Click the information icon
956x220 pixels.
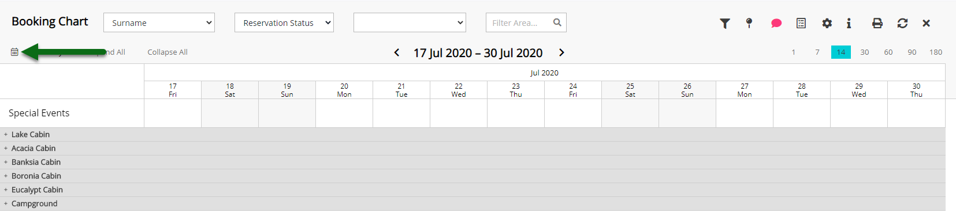(849, 23)
